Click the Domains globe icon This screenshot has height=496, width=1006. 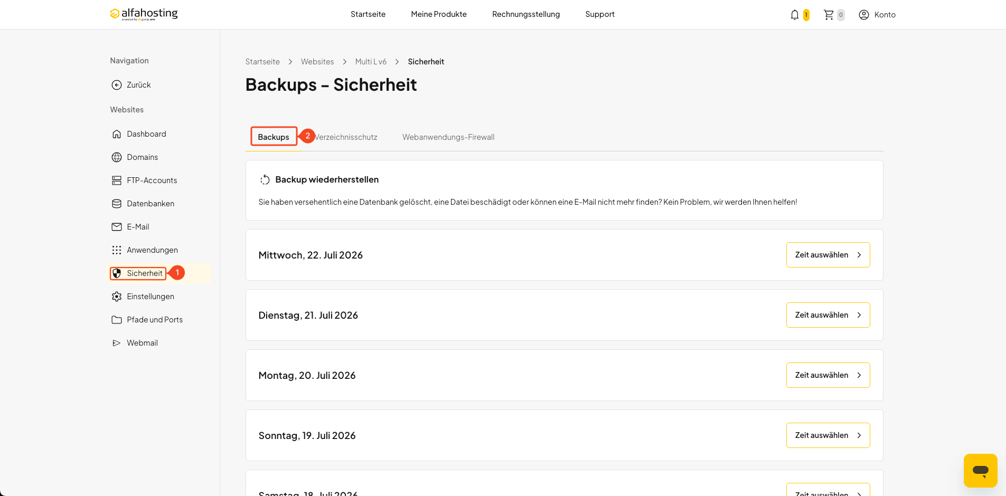coord(117,157)
